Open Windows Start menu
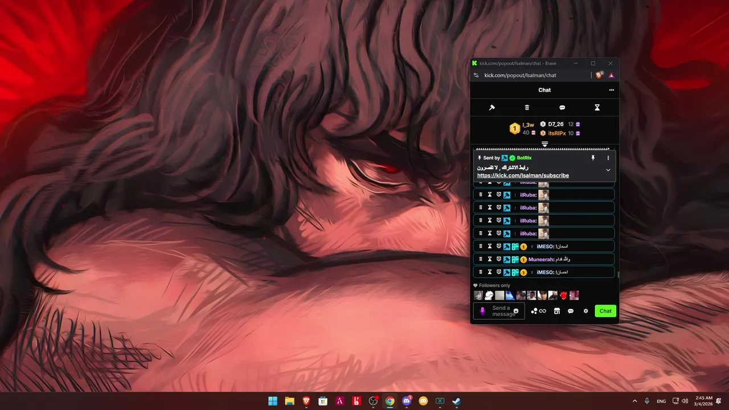729x410 pixels. pyautogui.click(x=273, y=401)
